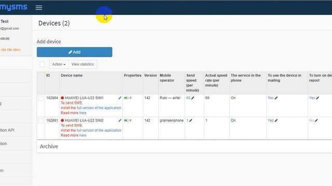332x186 pixels.
Task: Click the send speed value 60
Action: [188, 98]
